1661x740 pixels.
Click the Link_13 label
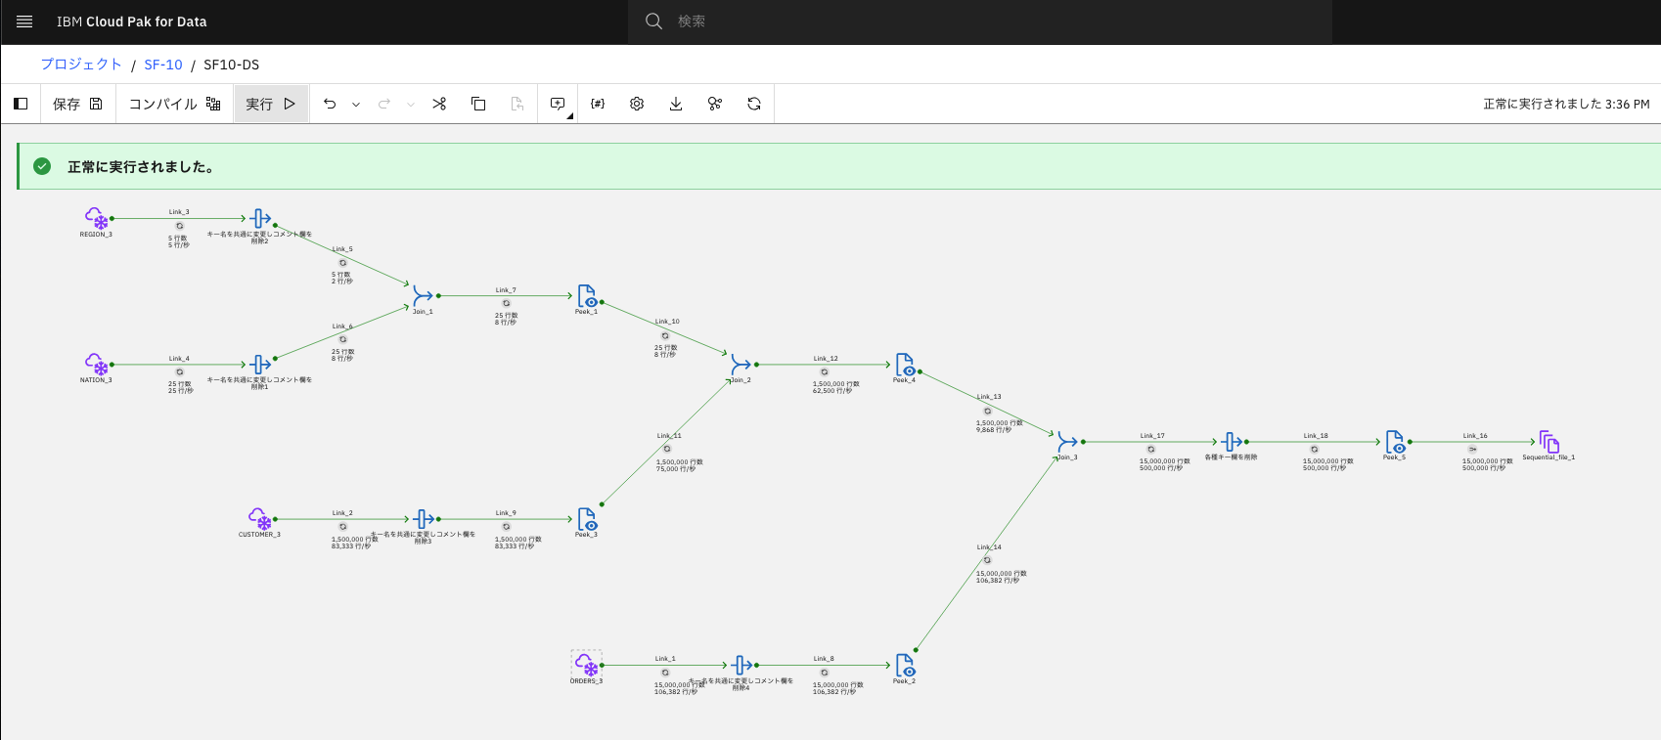[989, 397]
